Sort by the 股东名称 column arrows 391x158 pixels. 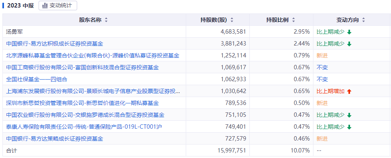[106, 20]
